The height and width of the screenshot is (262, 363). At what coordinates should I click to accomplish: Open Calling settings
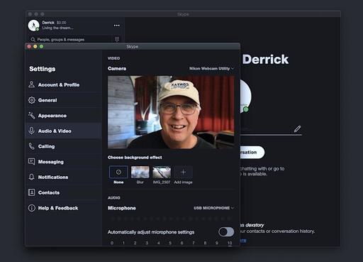[x=64, y=146]
